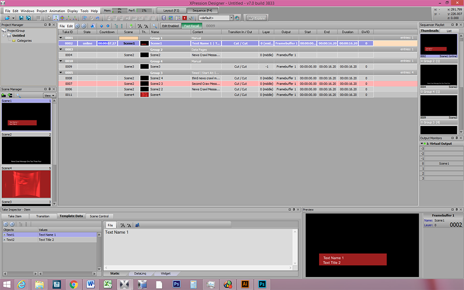Open the Animation menu

click(x=57, y=11)
